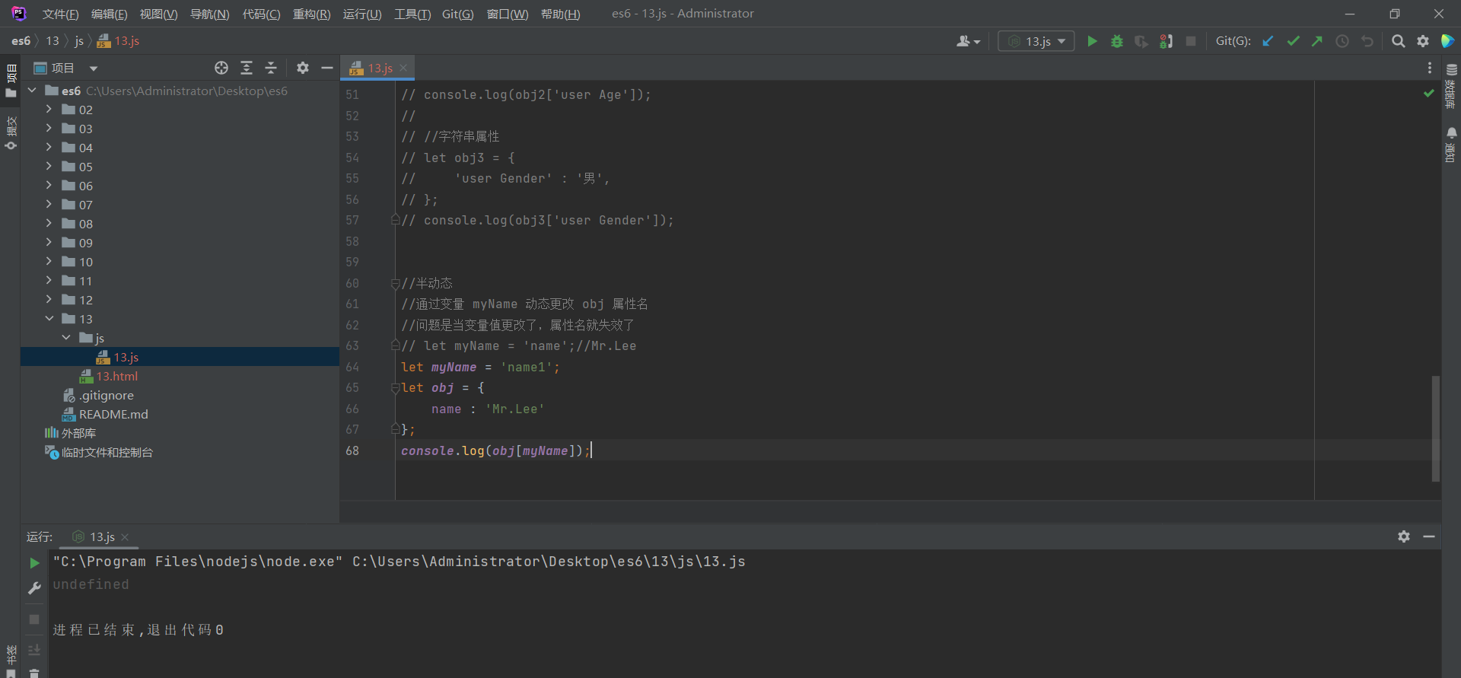The width and height of the screenshot is (1461, 678).
Task: Open user account dropdown icon
Action: click(x=968, y=41)
